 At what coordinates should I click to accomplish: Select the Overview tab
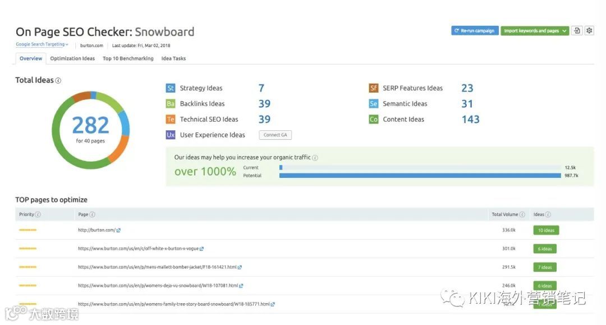click(x=31, y=58)
